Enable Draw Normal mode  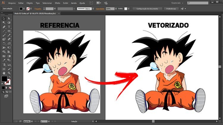coord(3,92)
